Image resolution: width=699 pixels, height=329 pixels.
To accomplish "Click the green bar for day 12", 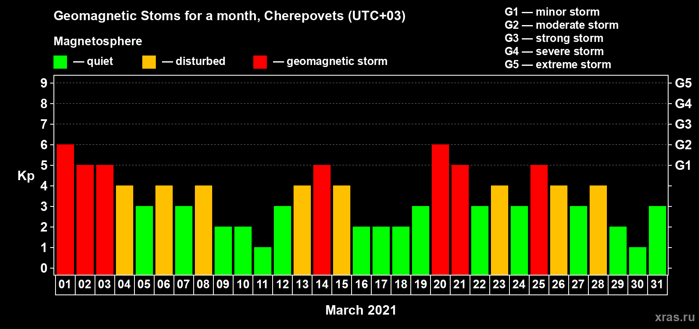I will point(282,241).
